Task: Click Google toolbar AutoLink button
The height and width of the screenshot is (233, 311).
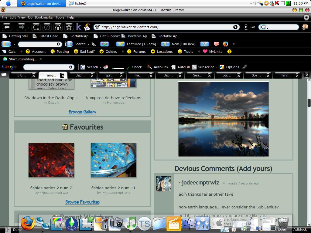Action: click(158, 67)
